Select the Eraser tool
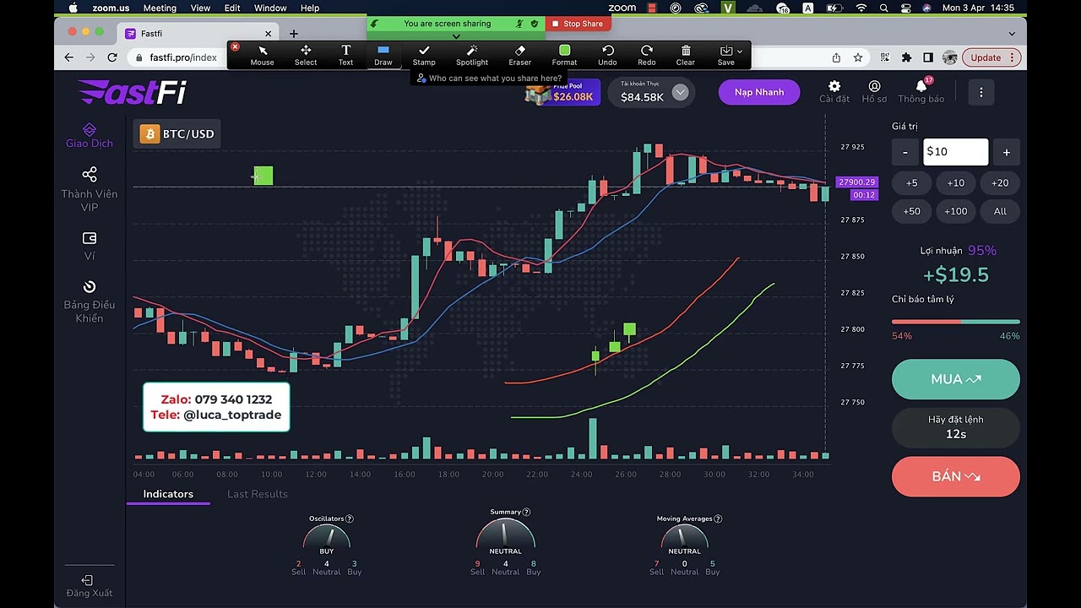Screen dimensions: 1081x608 (520, 56)
